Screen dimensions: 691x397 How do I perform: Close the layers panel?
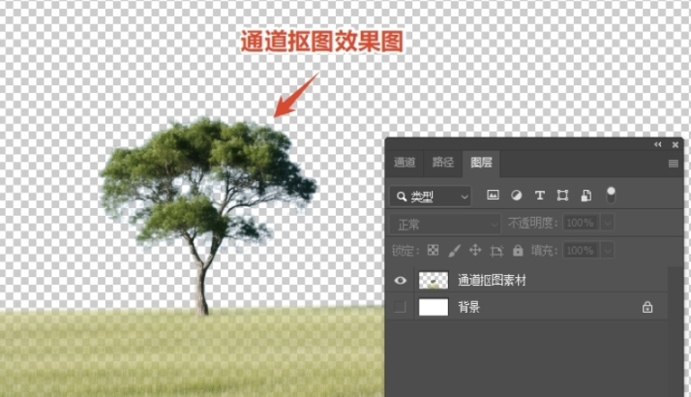[675, 144]
